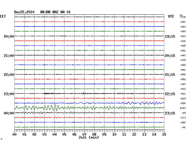Click the DC offset value "-411"
The width and height of the screenshot is (187, 142).
[183, 94]
